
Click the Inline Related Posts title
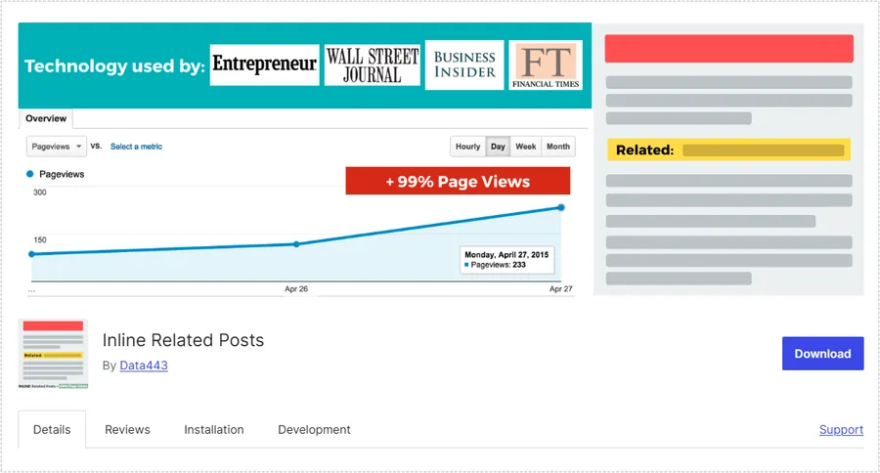tap(183, 340)
